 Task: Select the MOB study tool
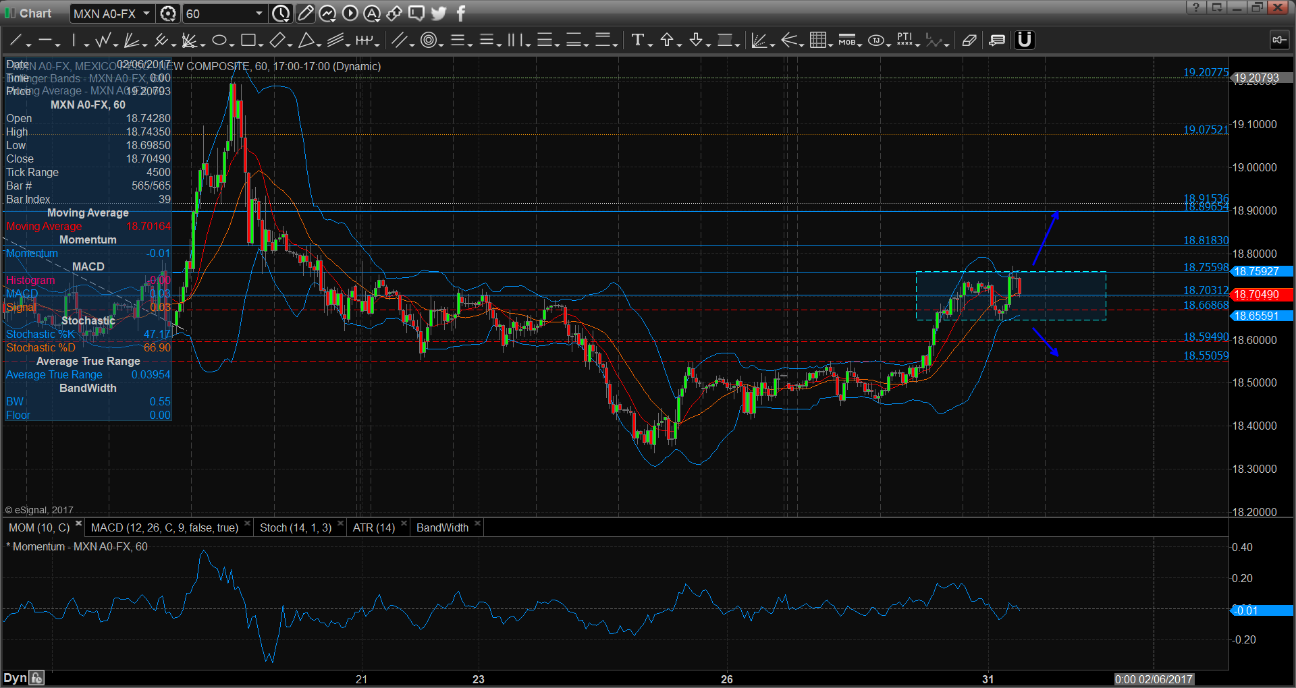[x=846, y=40]
